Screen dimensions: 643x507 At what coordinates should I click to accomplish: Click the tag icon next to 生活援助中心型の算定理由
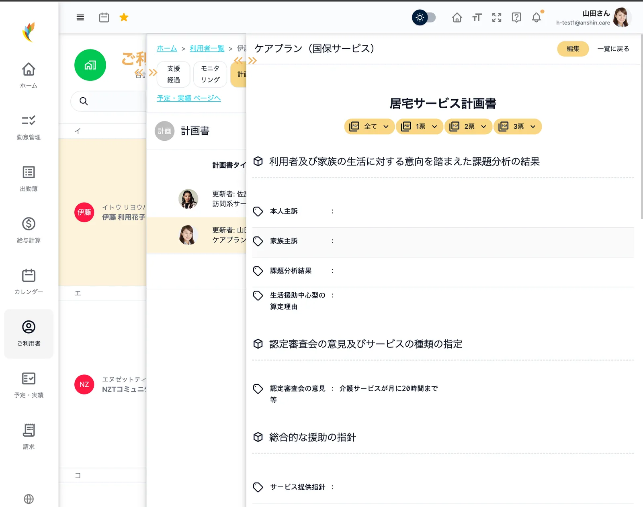[x=258, y=296]
